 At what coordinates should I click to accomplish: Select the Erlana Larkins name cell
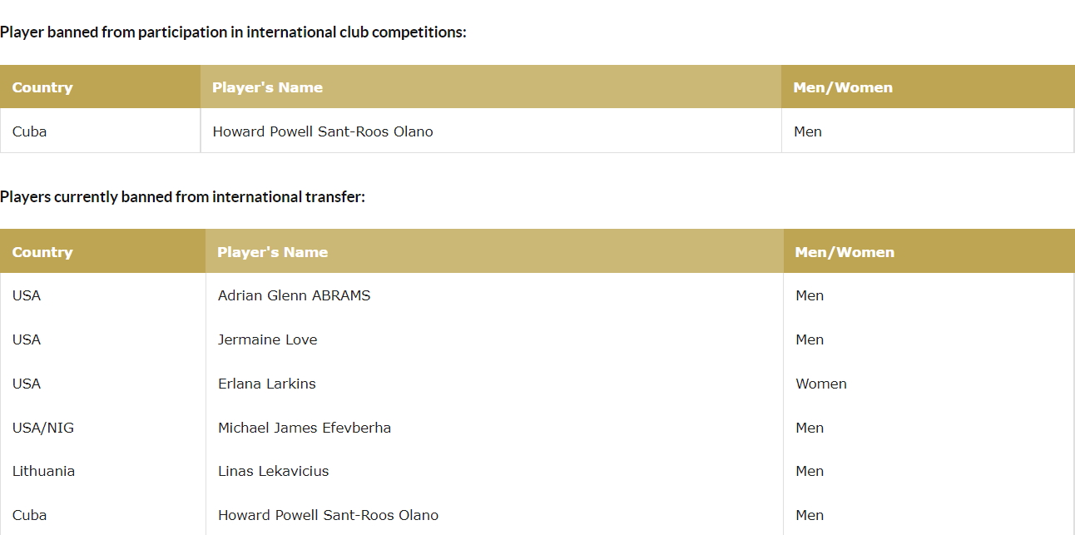click(x=266, y=384)
